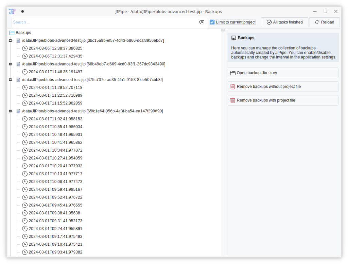Select backup 2024-03-01T11:46:35.191497
The image size is (348, 264).
click(x=55, y=72)
